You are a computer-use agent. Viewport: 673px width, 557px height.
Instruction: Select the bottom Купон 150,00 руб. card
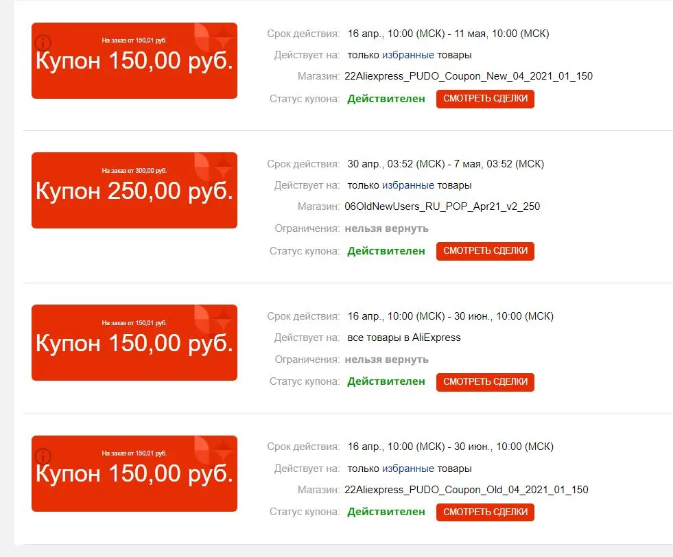pos(134,473)
